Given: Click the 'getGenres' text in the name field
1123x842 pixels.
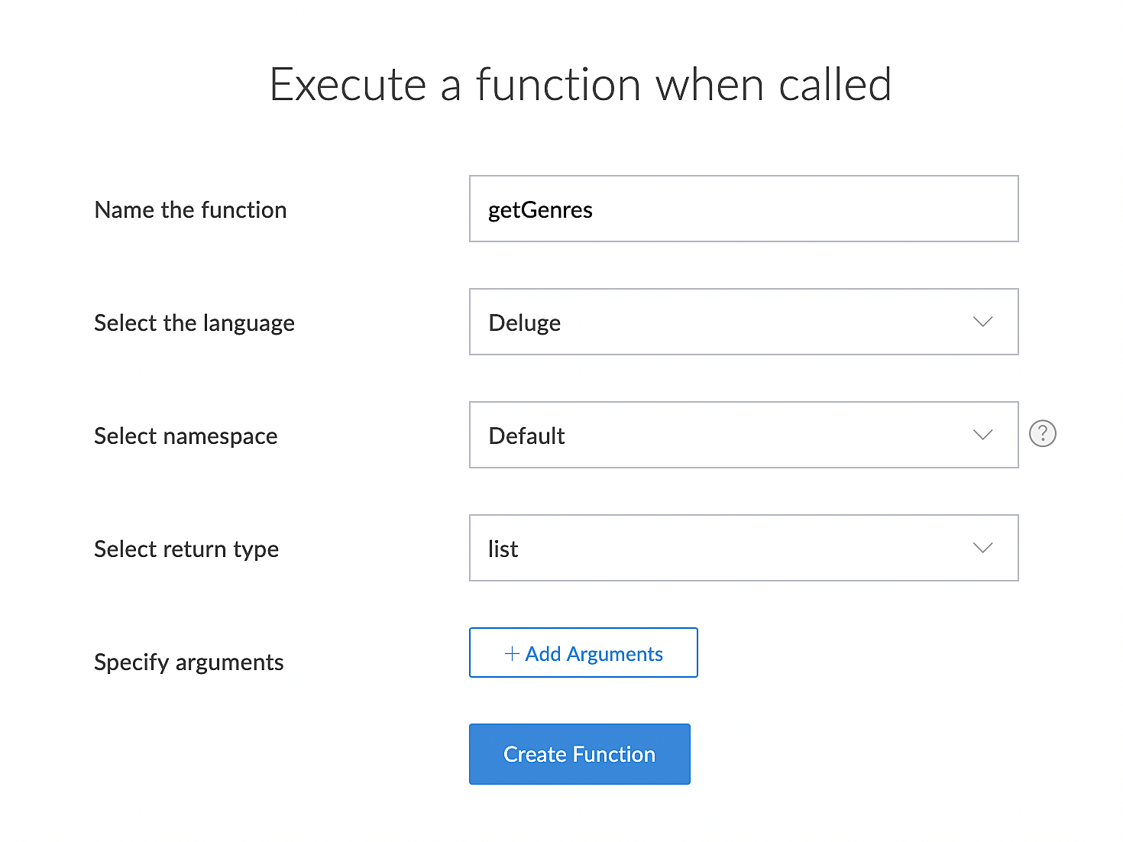Looking at the screenshot, I should pyautogui.click(x=540, y=210).
